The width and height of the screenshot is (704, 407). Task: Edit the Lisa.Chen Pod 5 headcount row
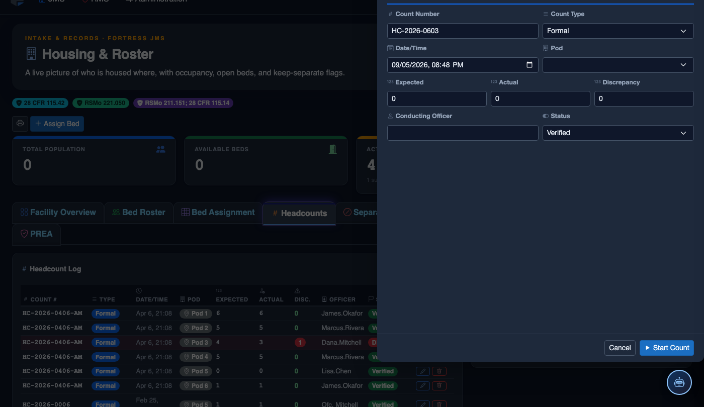coord(423,371)
